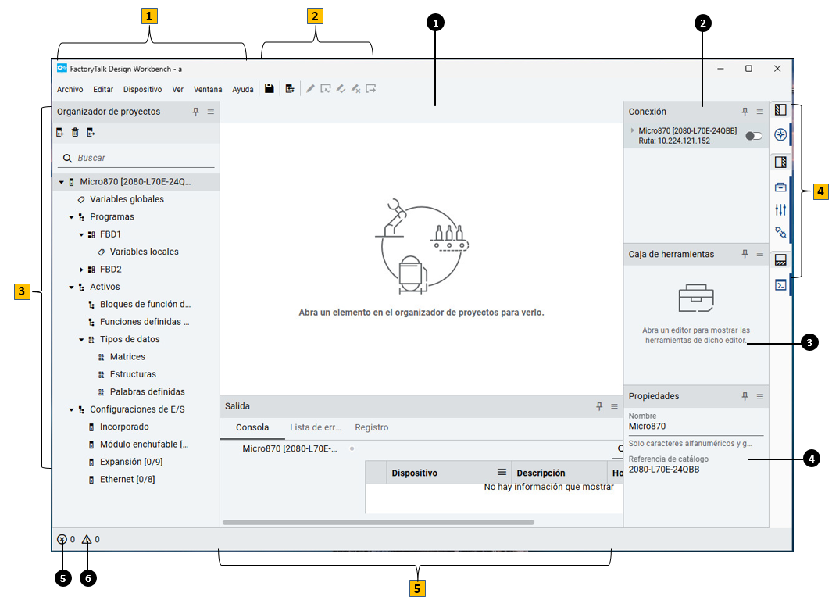Click the verify pencil-check toolbar icon
This screenshot has width=832, height=600.
click(341, 88)
